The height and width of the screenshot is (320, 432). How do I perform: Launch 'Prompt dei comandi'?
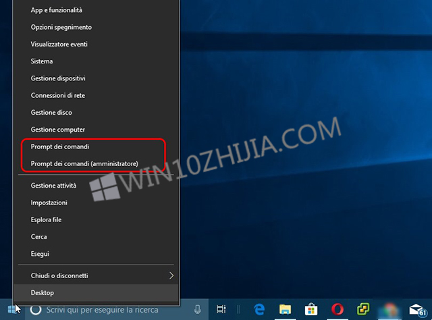[x=96, y=146]
